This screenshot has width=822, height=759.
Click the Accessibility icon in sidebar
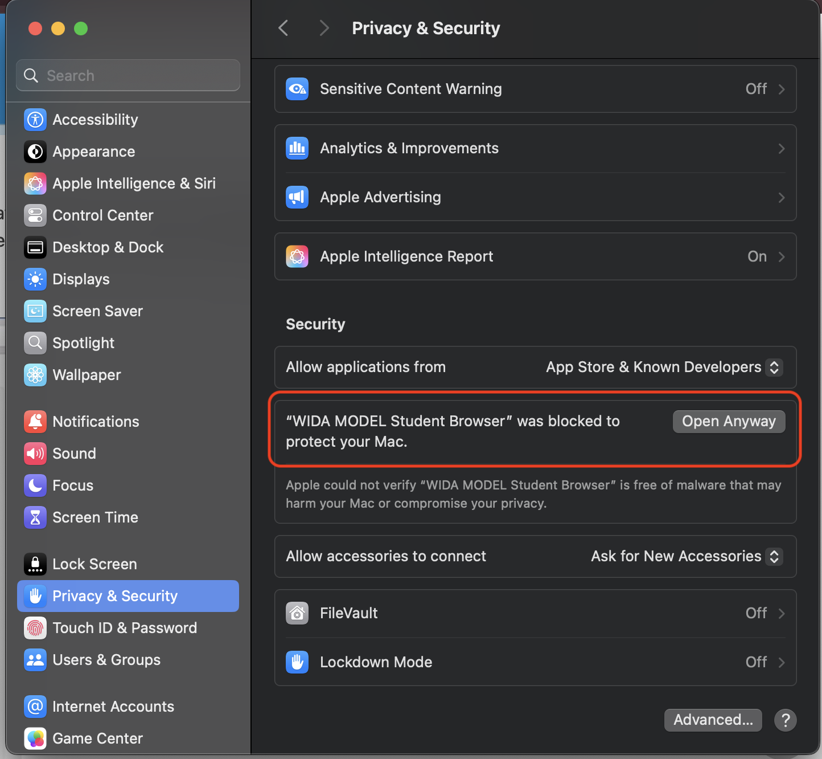[x=35, y=120]
